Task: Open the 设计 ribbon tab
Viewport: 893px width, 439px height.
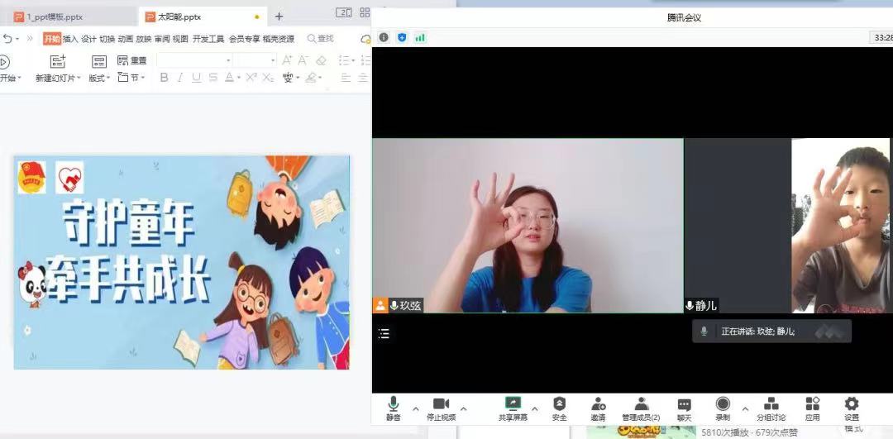Action: click(x=88, y=39)
